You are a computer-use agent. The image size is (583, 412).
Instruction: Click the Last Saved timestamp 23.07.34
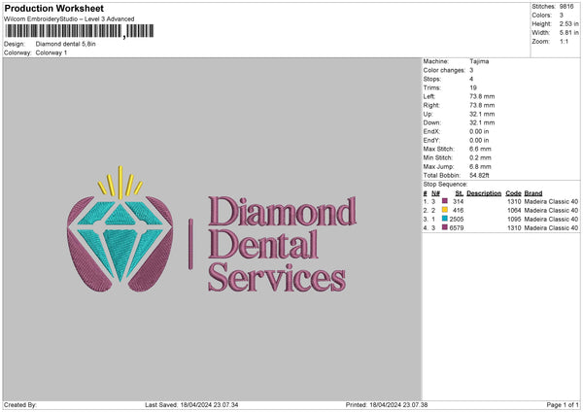[x=209, y=404]
